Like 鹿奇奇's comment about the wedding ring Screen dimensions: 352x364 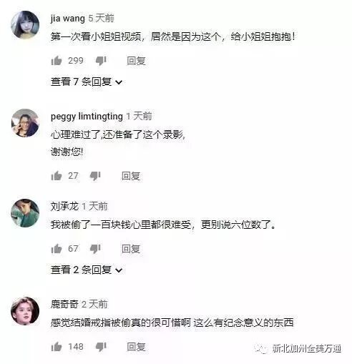[x=57, y=347]
